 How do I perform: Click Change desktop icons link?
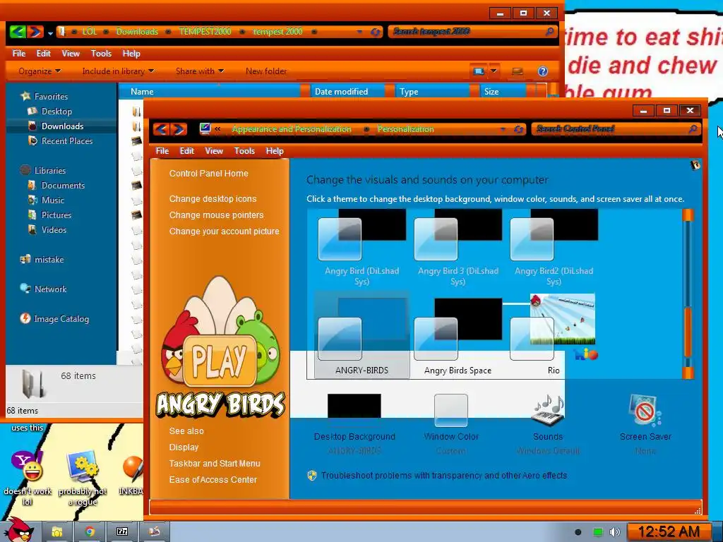(x=213, y=198)
